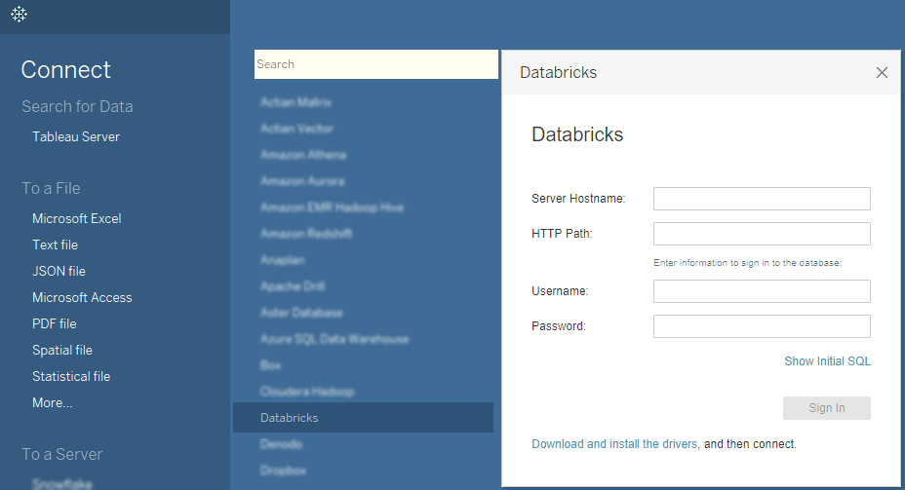
Task: Choose Microsoft Excel file connection
Action: pyautogui.click(x=77, y=219)
